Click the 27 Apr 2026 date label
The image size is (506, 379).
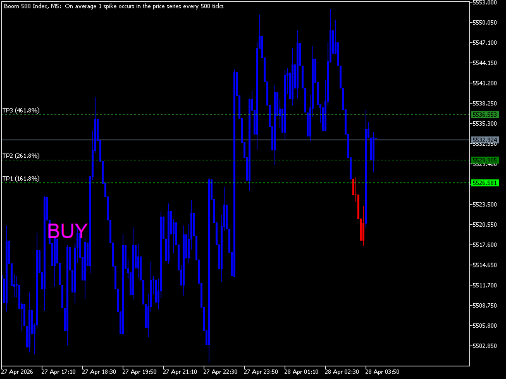17,372
